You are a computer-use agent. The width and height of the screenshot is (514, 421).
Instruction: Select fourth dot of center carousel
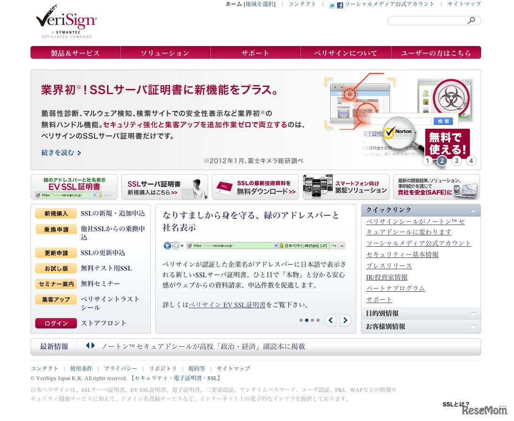click(x=318, y=320)
